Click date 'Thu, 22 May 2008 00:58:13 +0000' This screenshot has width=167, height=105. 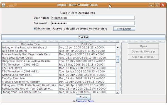87,61
